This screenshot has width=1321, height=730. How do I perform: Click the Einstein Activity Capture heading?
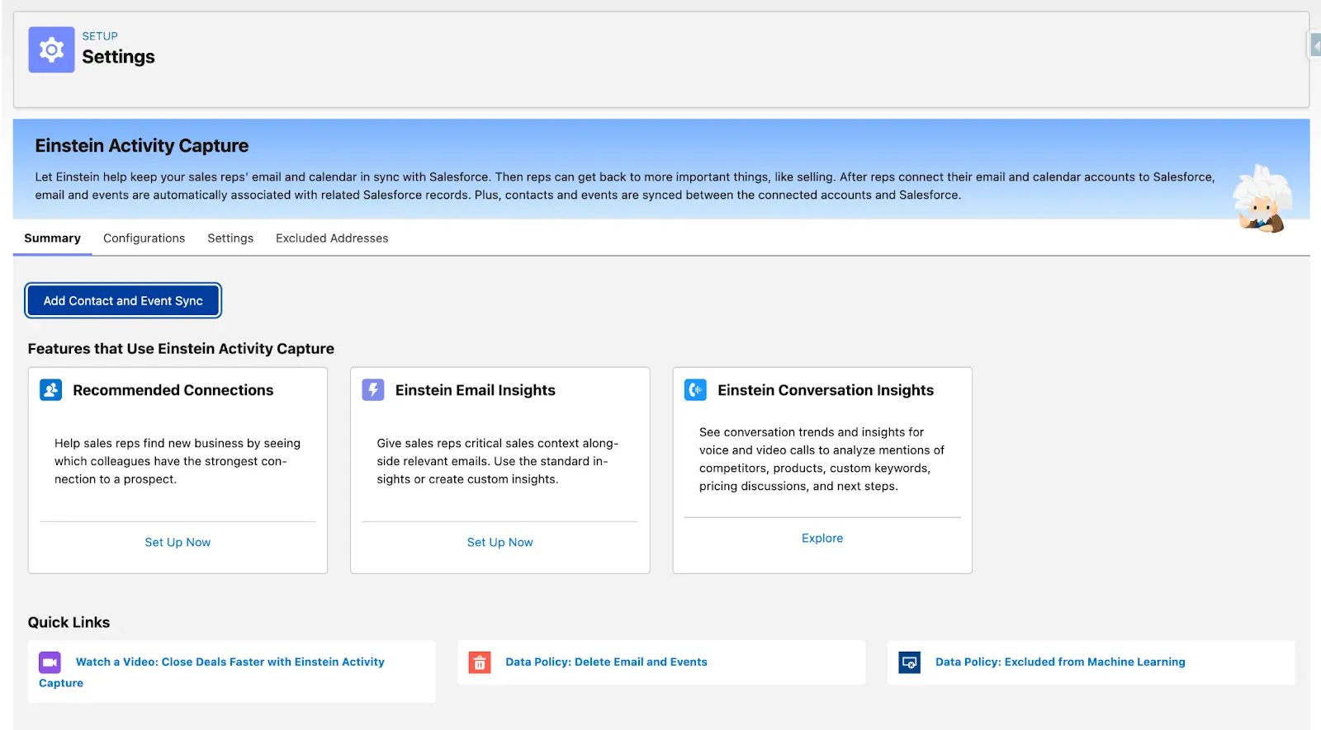142,146
